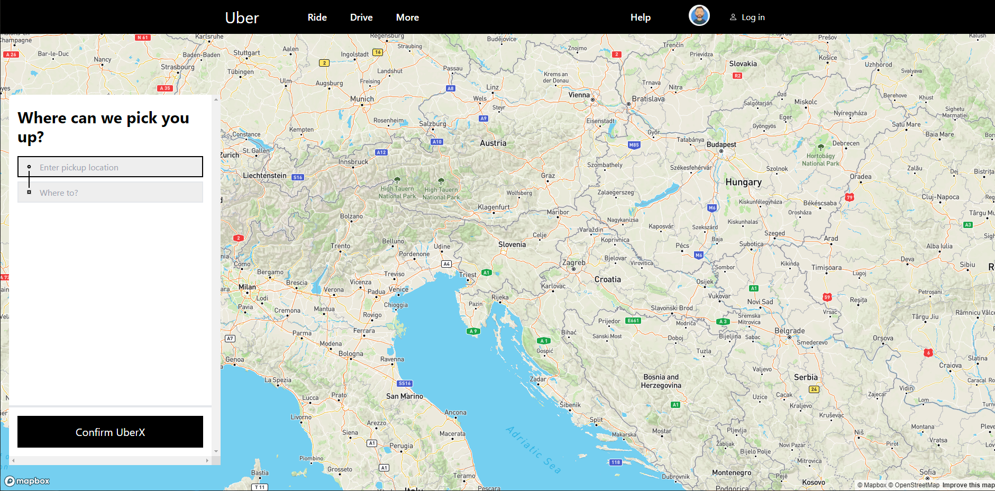Click the Stuttgart label on the map
Viewport: 995px width, 491px height.
click(x=247, y=53)
